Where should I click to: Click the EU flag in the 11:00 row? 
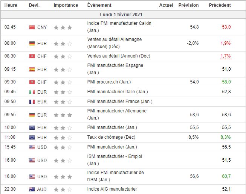coord(32,137)
